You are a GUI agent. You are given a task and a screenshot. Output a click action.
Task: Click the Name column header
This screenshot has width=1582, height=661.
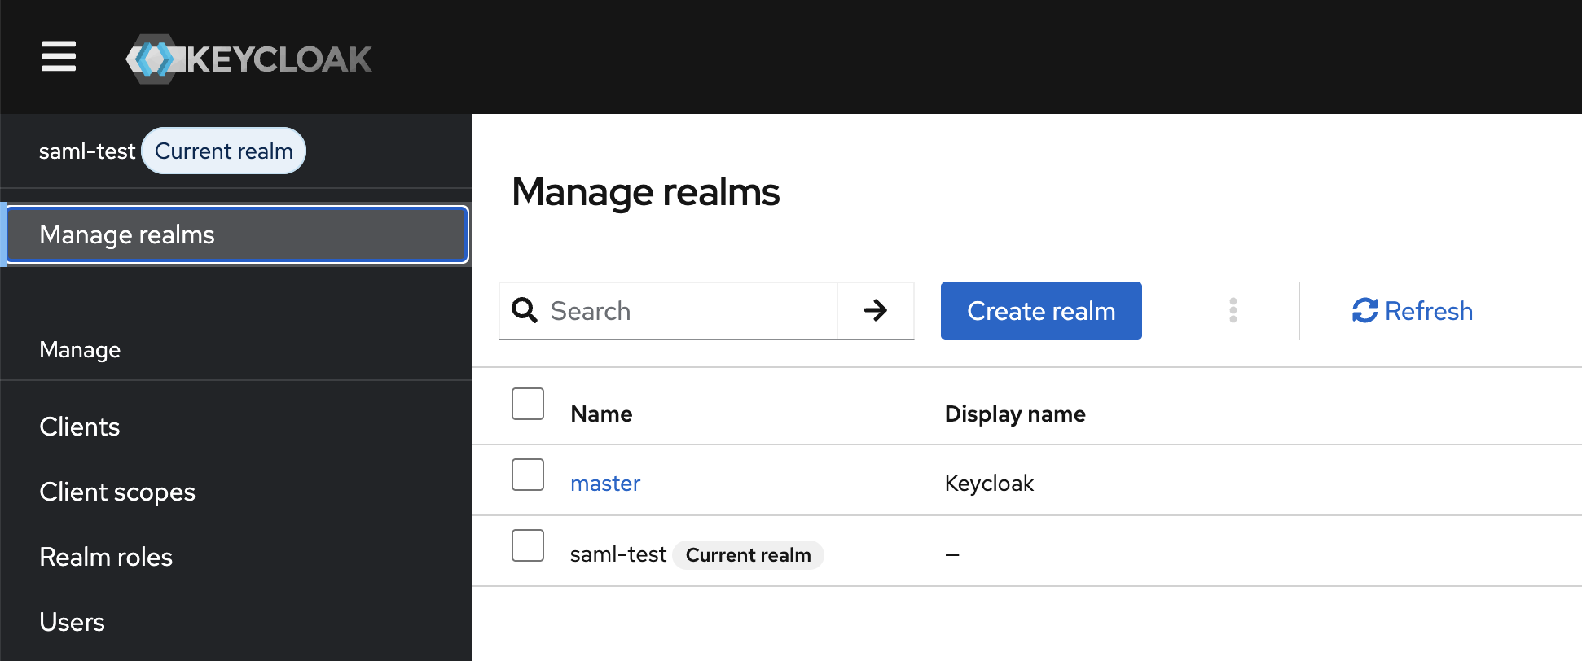601,414
